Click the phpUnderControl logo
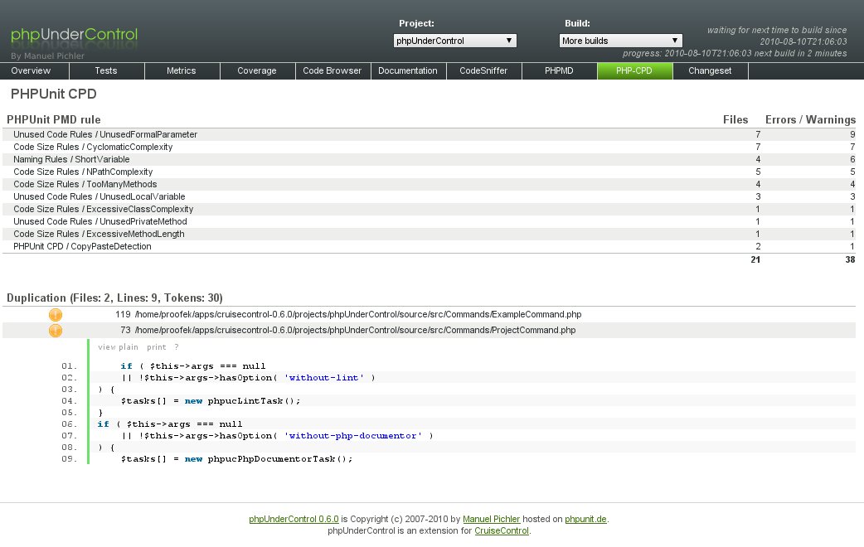Viewport: 864px width, 547px height. point(75,36)
